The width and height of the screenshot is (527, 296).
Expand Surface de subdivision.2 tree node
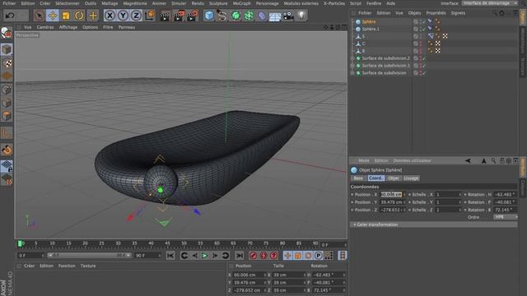[352, 58]
